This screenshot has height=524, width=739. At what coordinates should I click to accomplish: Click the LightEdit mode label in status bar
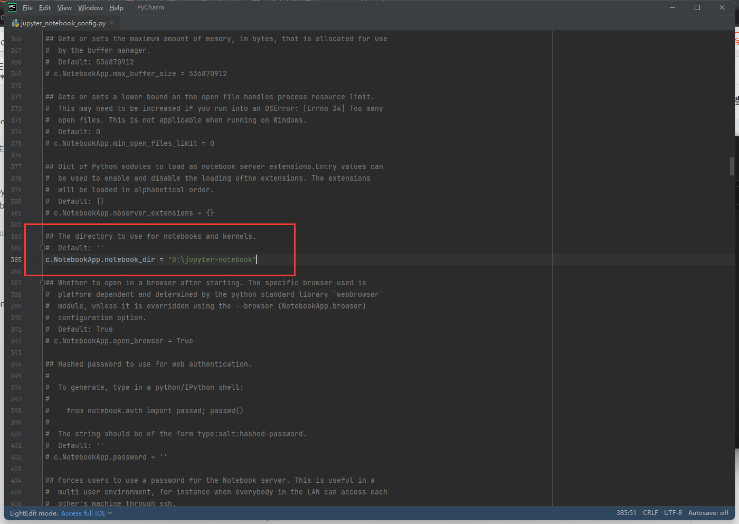pyautogui.click(x=33, y=512)
